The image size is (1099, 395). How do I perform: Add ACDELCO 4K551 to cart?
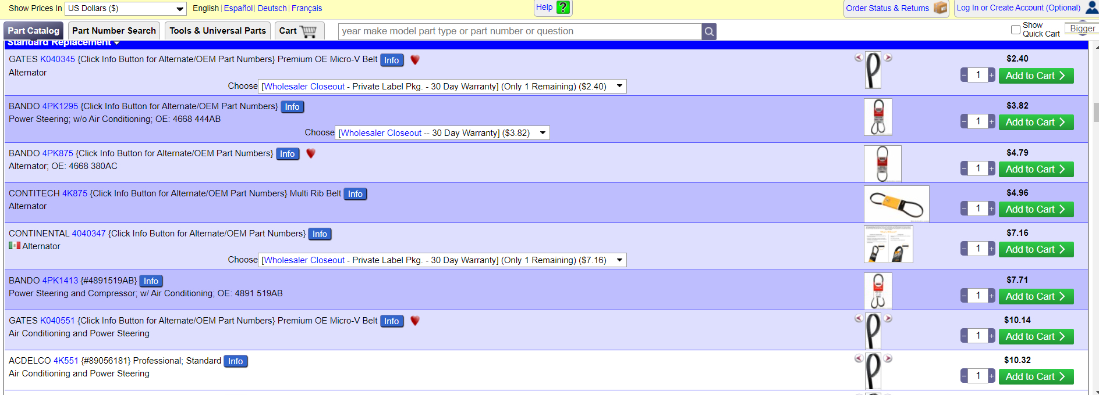(x=1036, y=376)
